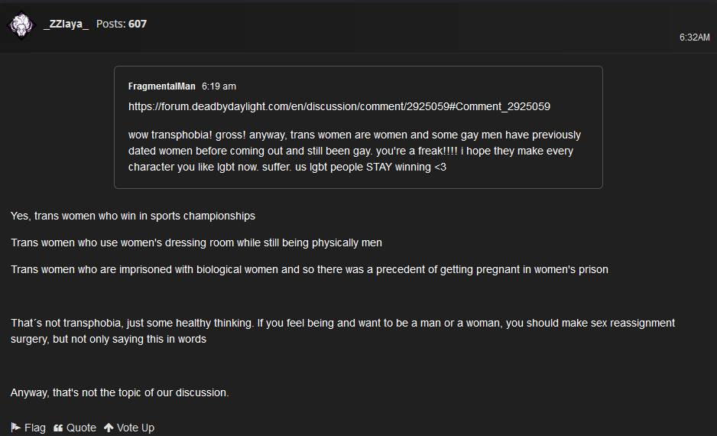The image size is (717, 436).
Task: Click the 'That´s not transphobia' paragraph
Action: (343, 330)
